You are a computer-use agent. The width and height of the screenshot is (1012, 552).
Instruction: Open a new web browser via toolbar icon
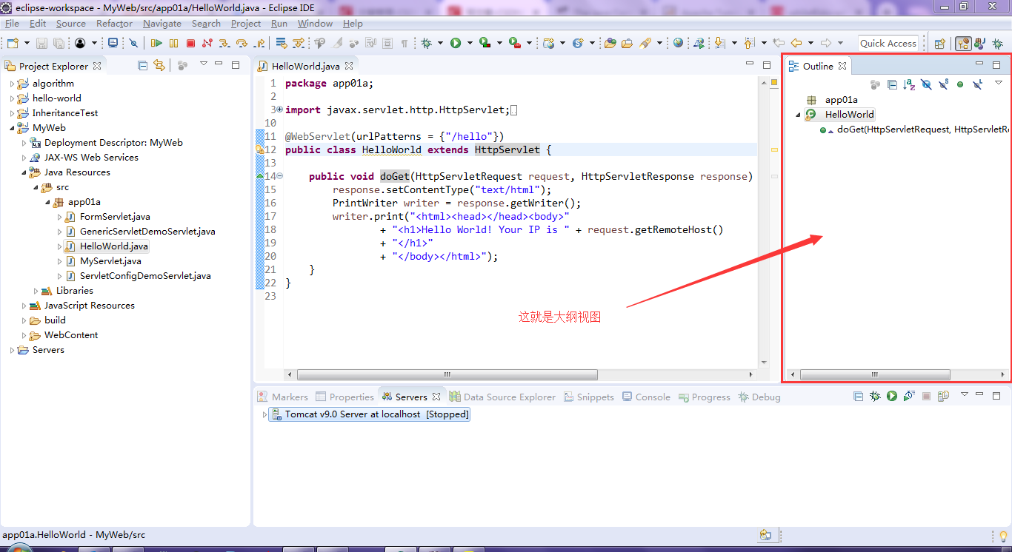coord(678,43)
